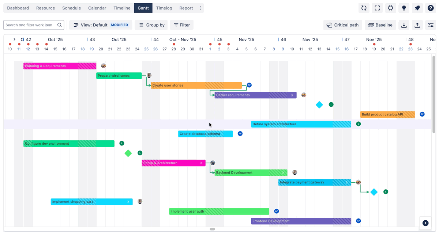Open the Group by dropdown
This screenshot has height=232, width=439.
coord(151,25)
